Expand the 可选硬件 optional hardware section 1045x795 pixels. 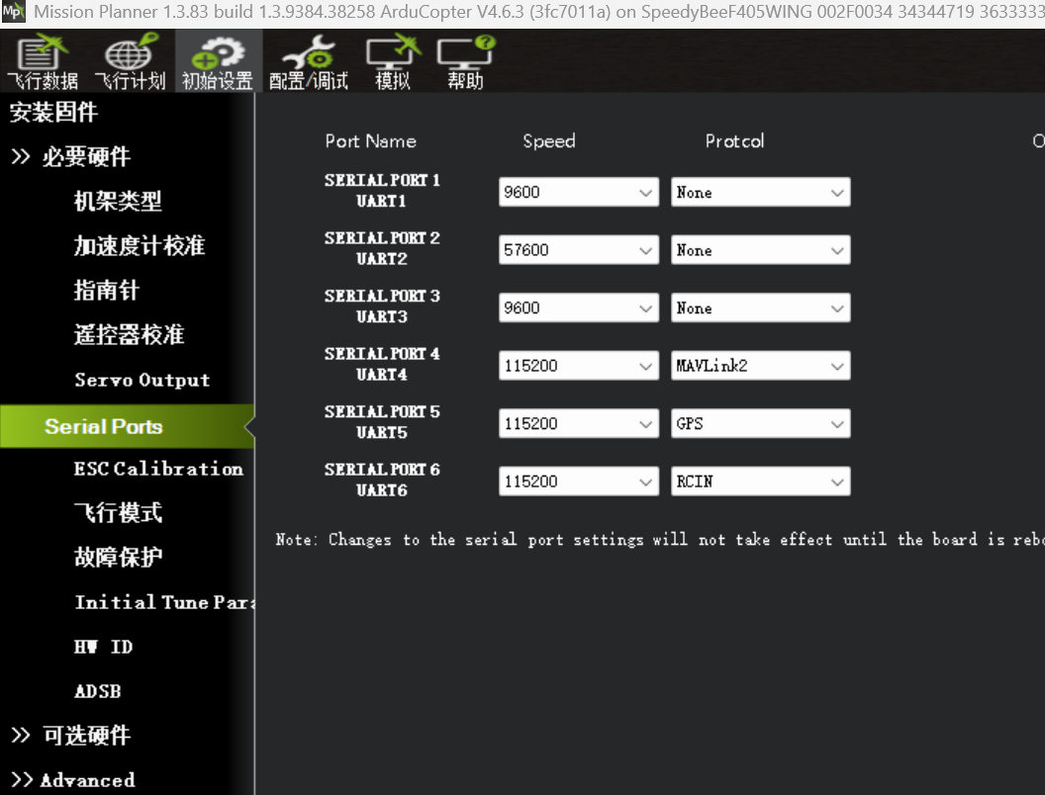(x=71, y=735)
